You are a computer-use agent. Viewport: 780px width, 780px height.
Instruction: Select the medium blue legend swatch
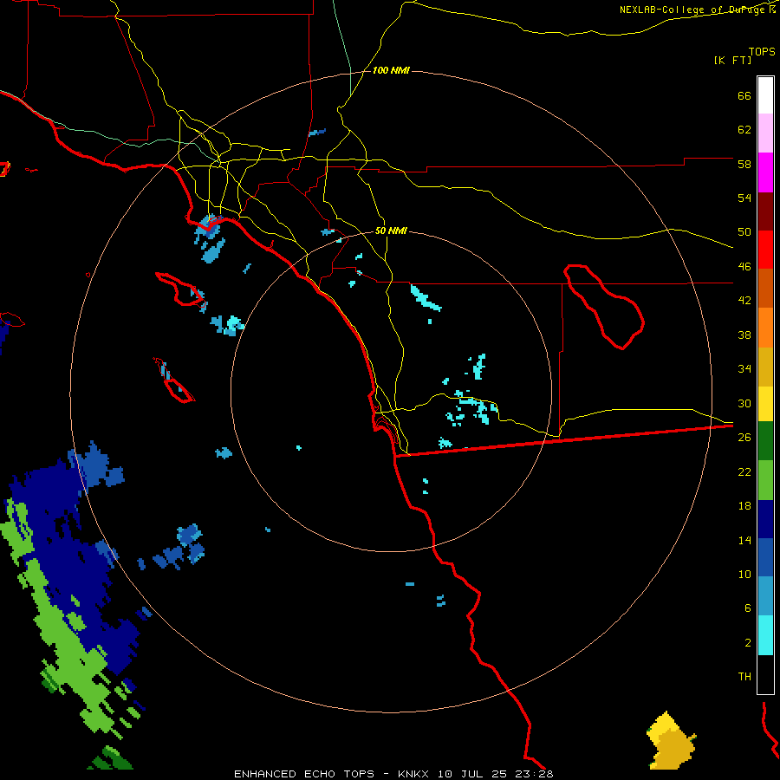point(765,557)
